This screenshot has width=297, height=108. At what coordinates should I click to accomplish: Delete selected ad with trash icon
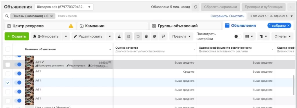click(x=146, y=36)
